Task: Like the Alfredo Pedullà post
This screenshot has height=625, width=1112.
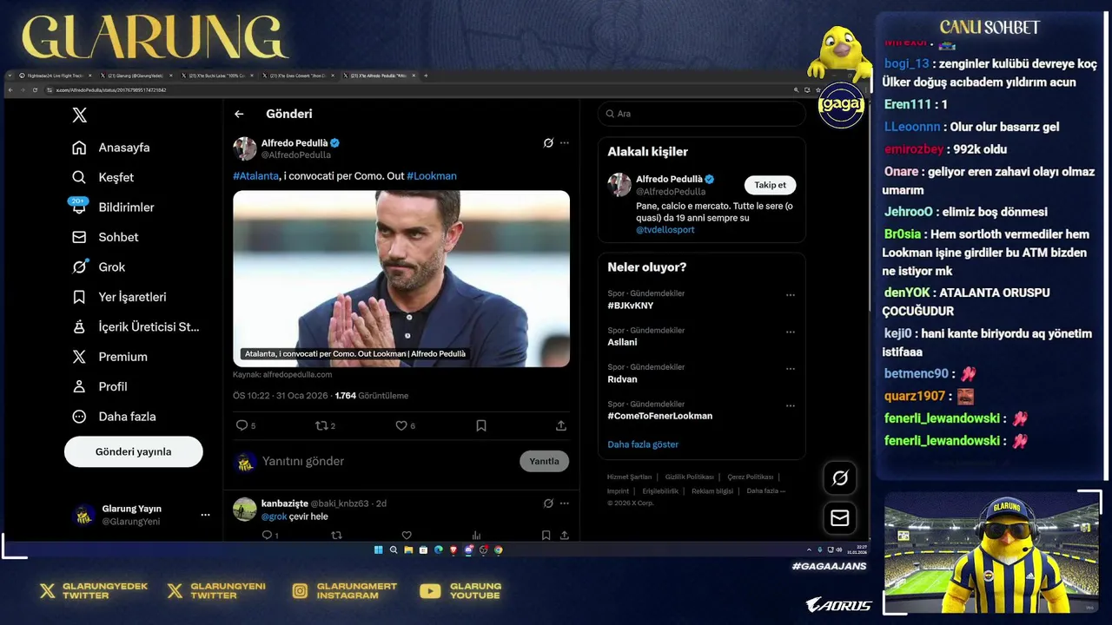Action: tap(405, 425)
